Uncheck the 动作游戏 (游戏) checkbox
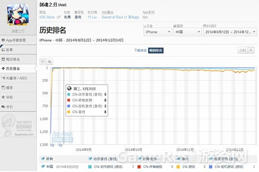Viewport: 259px width, 172px height. [x=90, y=158]
